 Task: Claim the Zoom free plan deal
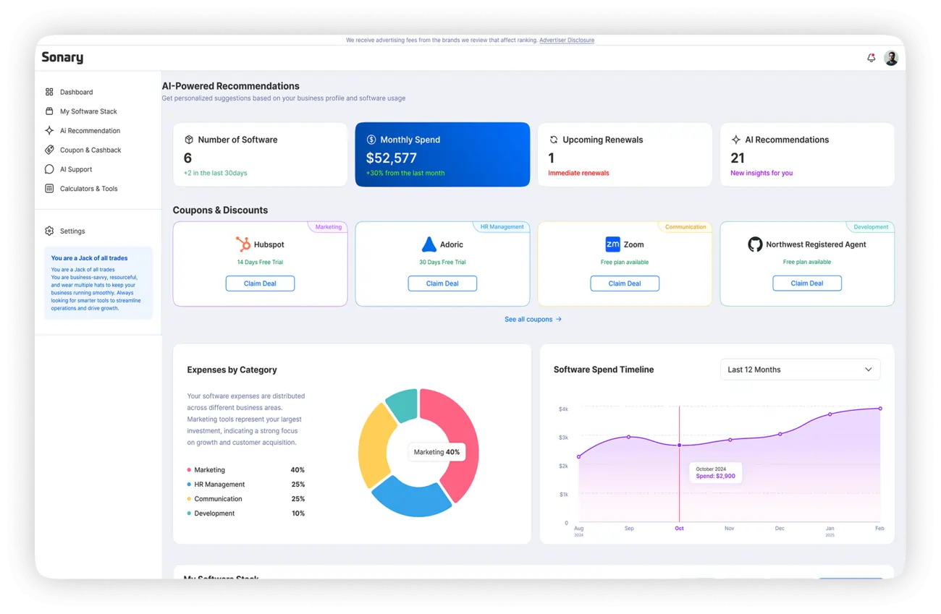(625, 283)
